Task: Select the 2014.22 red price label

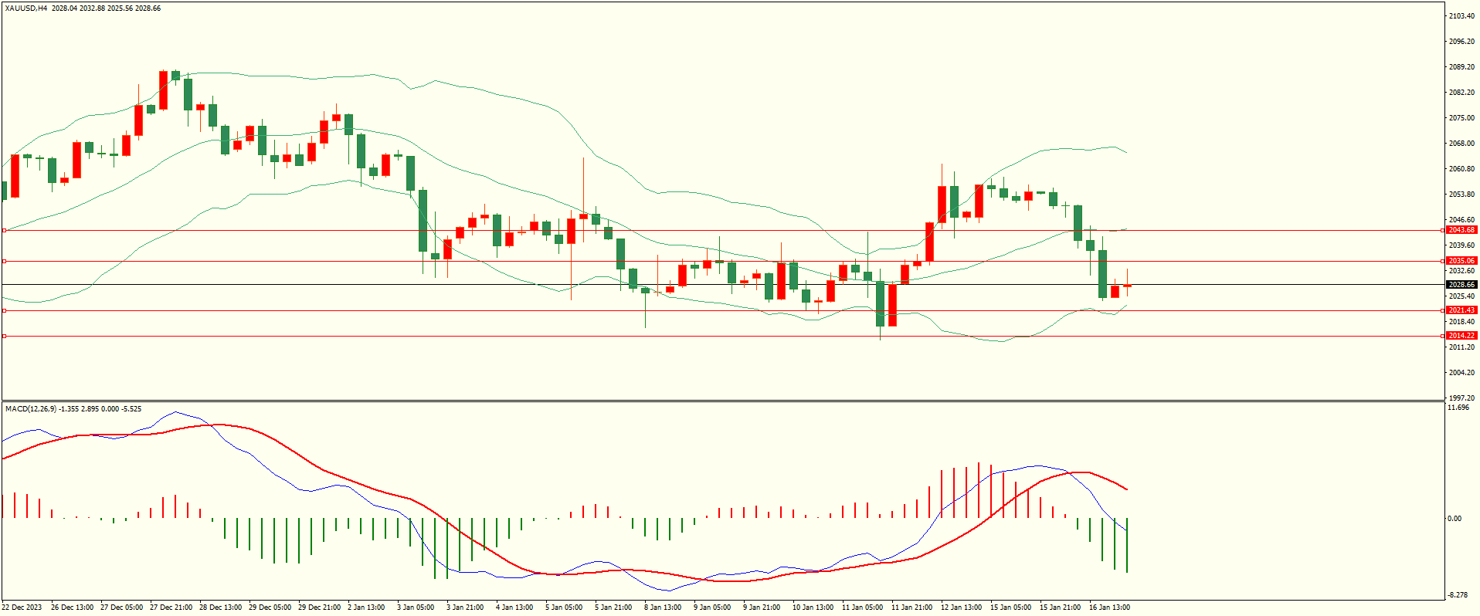Action: pyautogui.click(x=1461, y=336)
